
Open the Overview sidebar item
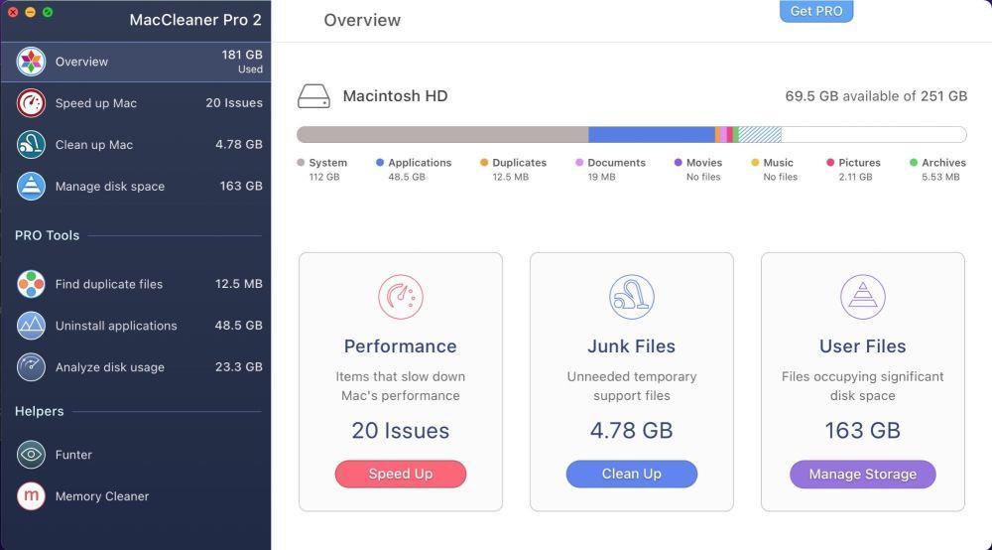(135, 62)
